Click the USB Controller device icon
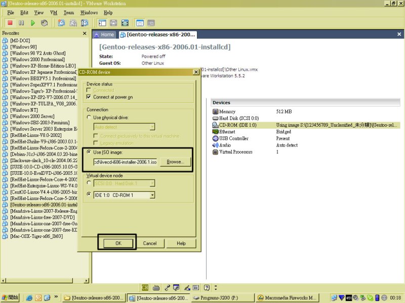 (215, 138)
